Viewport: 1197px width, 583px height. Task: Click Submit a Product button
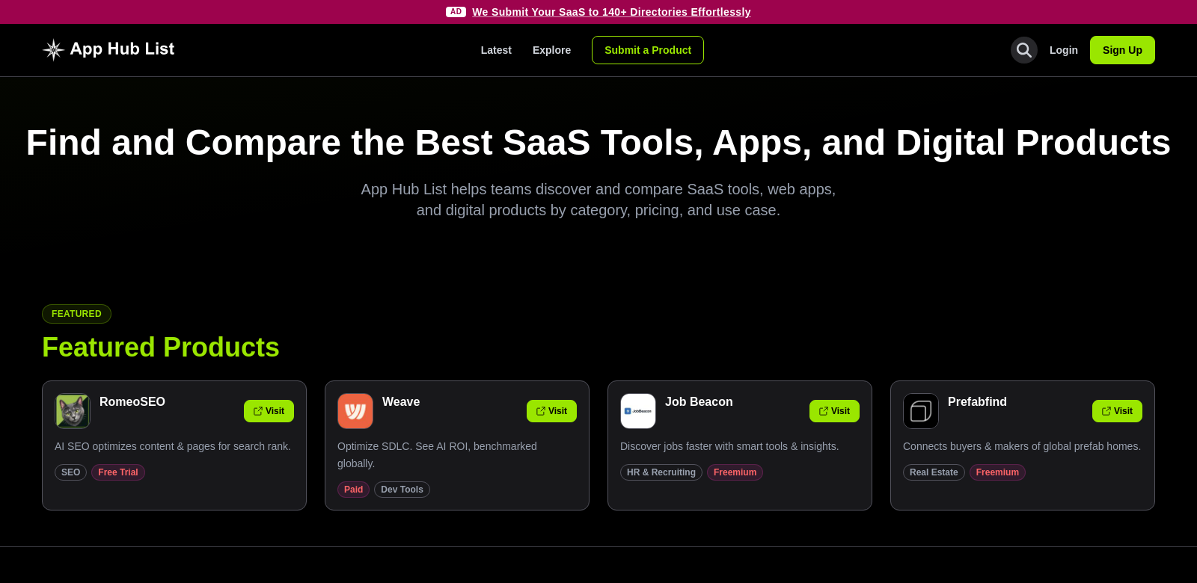648,50
